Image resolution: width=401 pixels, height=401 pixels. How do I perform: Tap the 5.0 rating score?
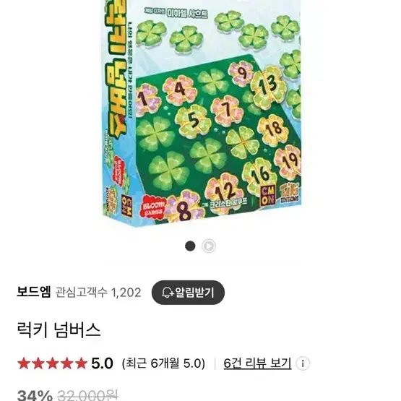102,363
